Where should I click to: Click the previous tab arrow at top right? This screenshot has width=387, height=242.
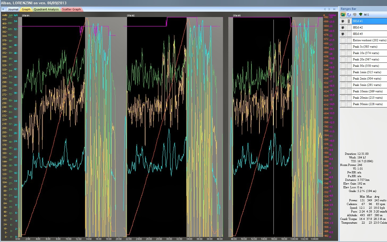tap(325, 9)
